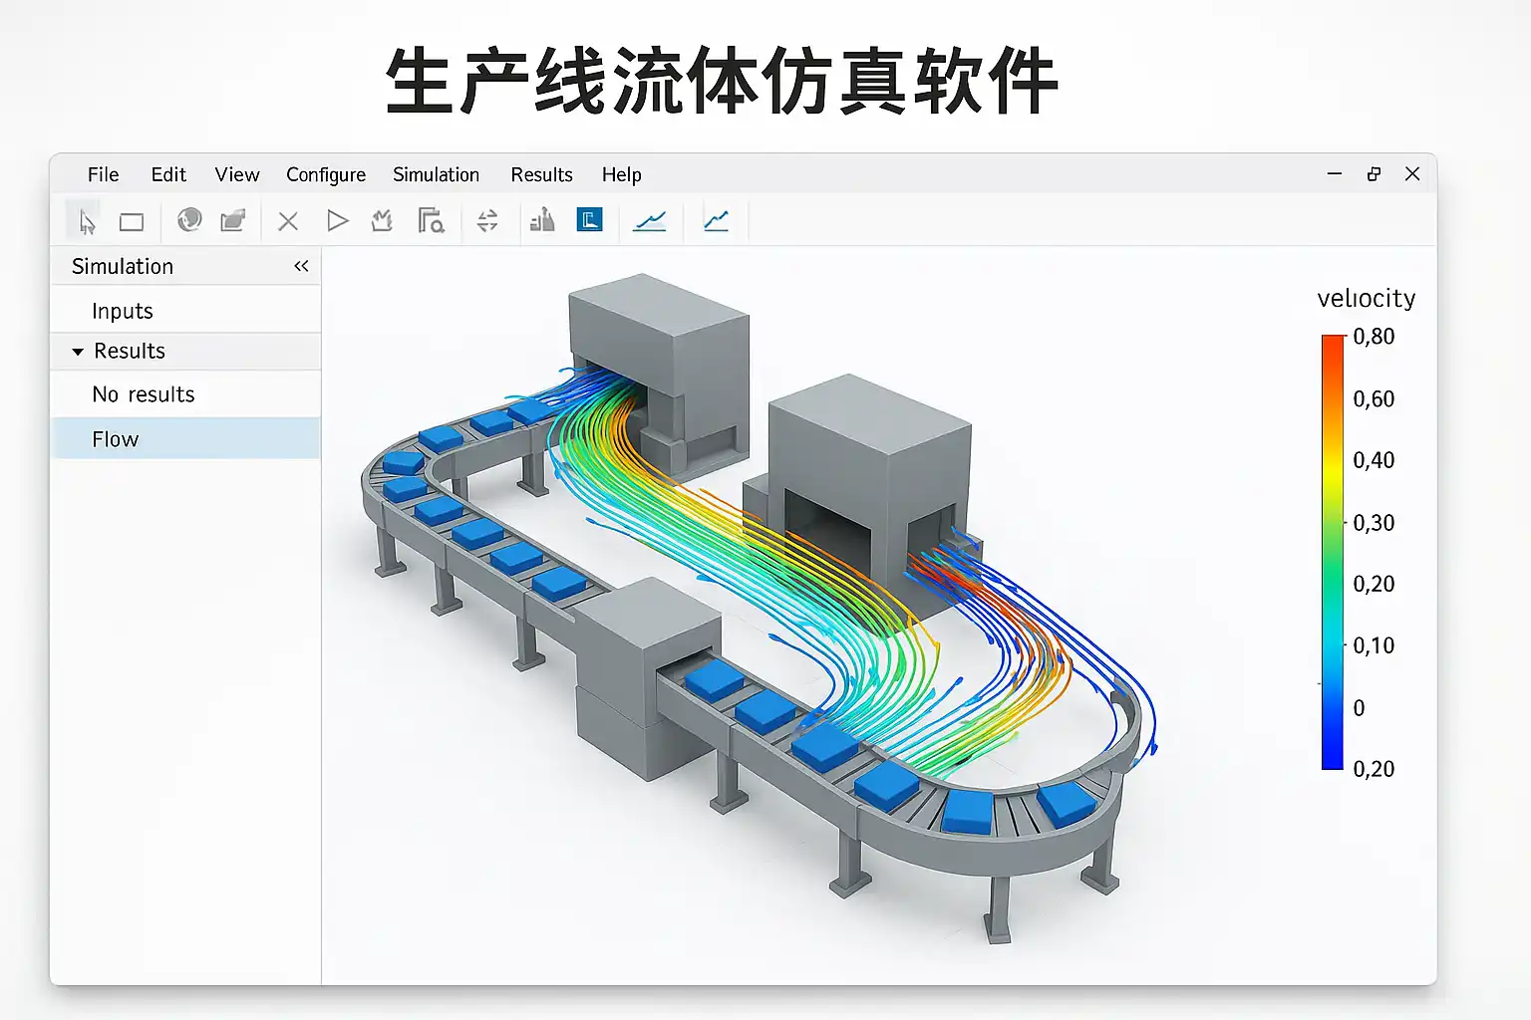Click the globe sphere toolbar icon
Screen dimensions: 1531x1020
(x=189, y=220)
